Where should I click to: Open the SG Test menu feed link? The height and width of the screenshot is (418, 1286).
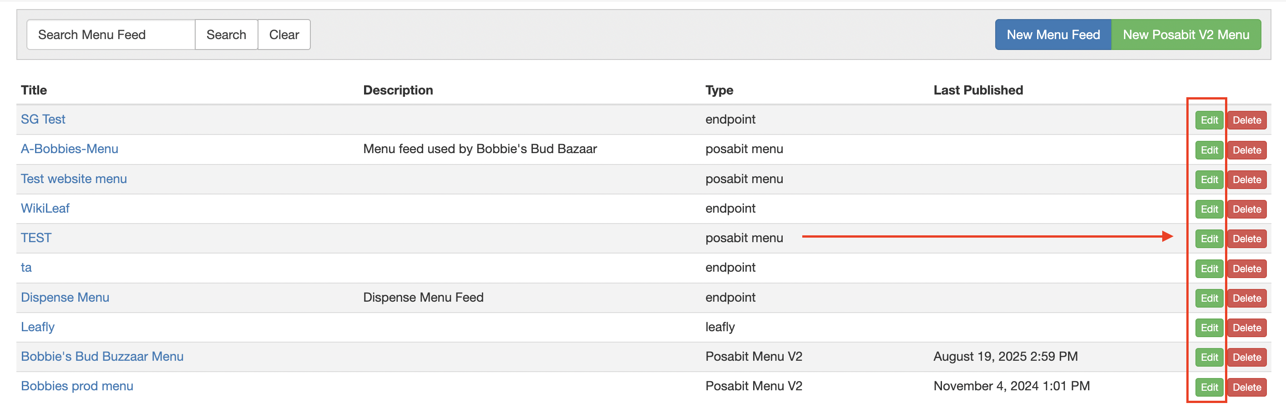click(43, 119)
